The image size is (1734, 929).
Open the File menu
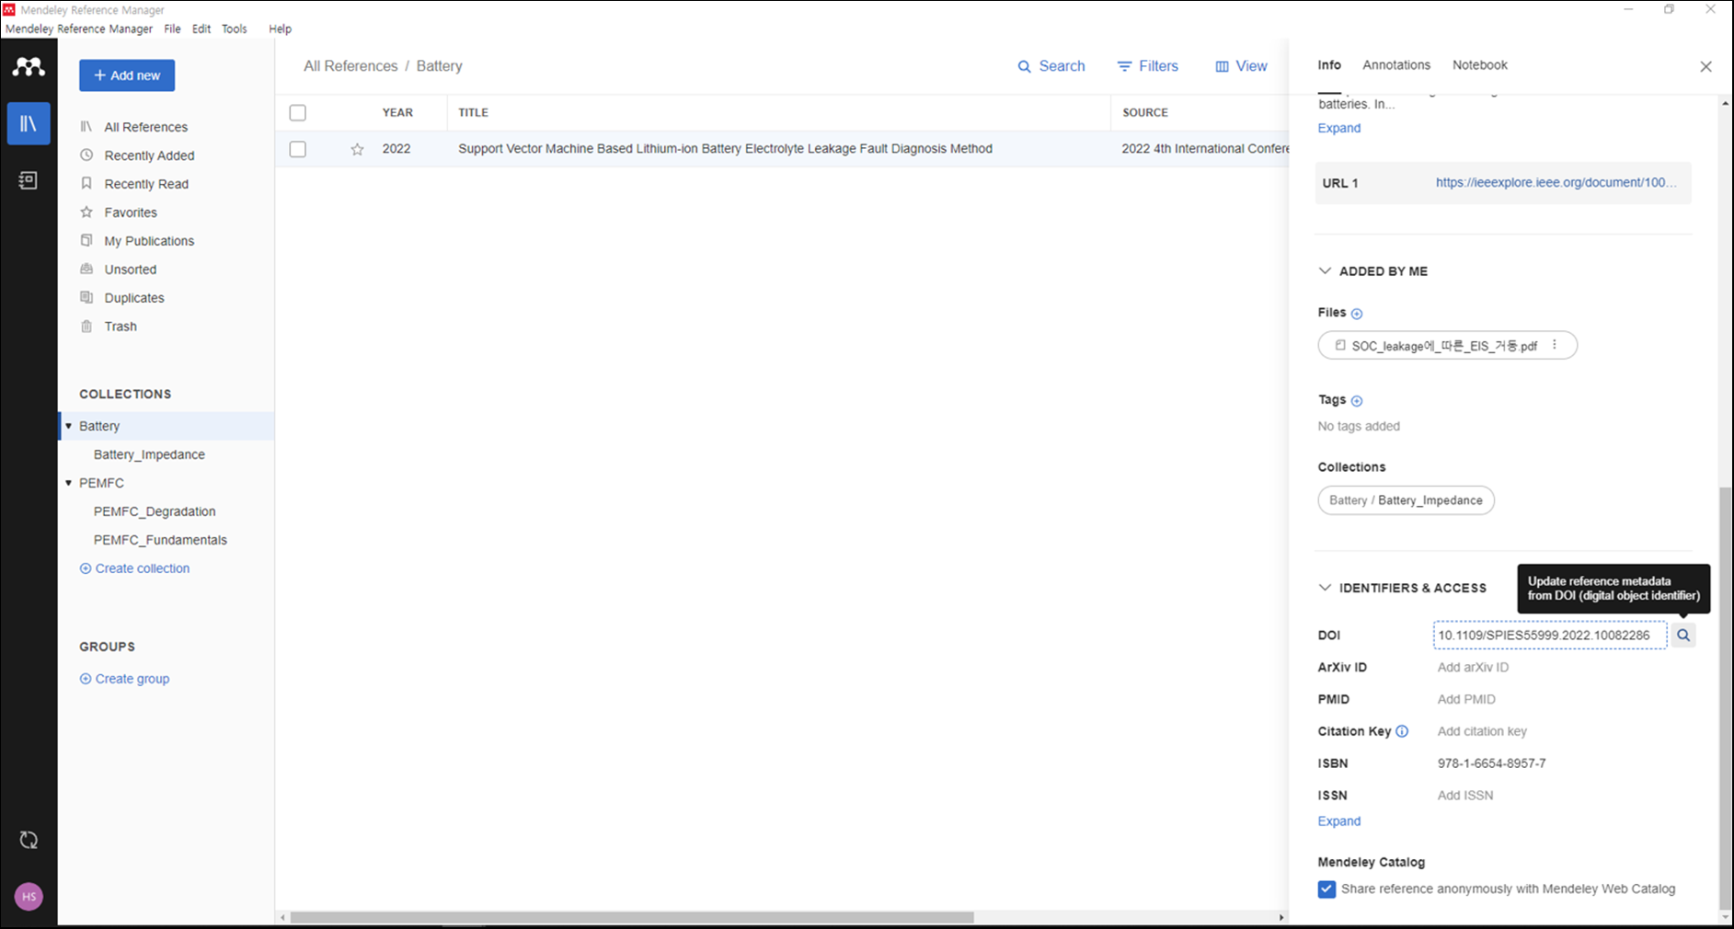[172, 29]
